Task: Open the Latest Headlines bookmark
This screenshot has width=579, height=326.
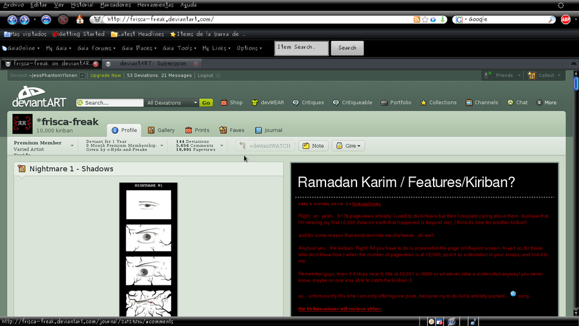Action: pyautogui.click(x=138, y=34)
